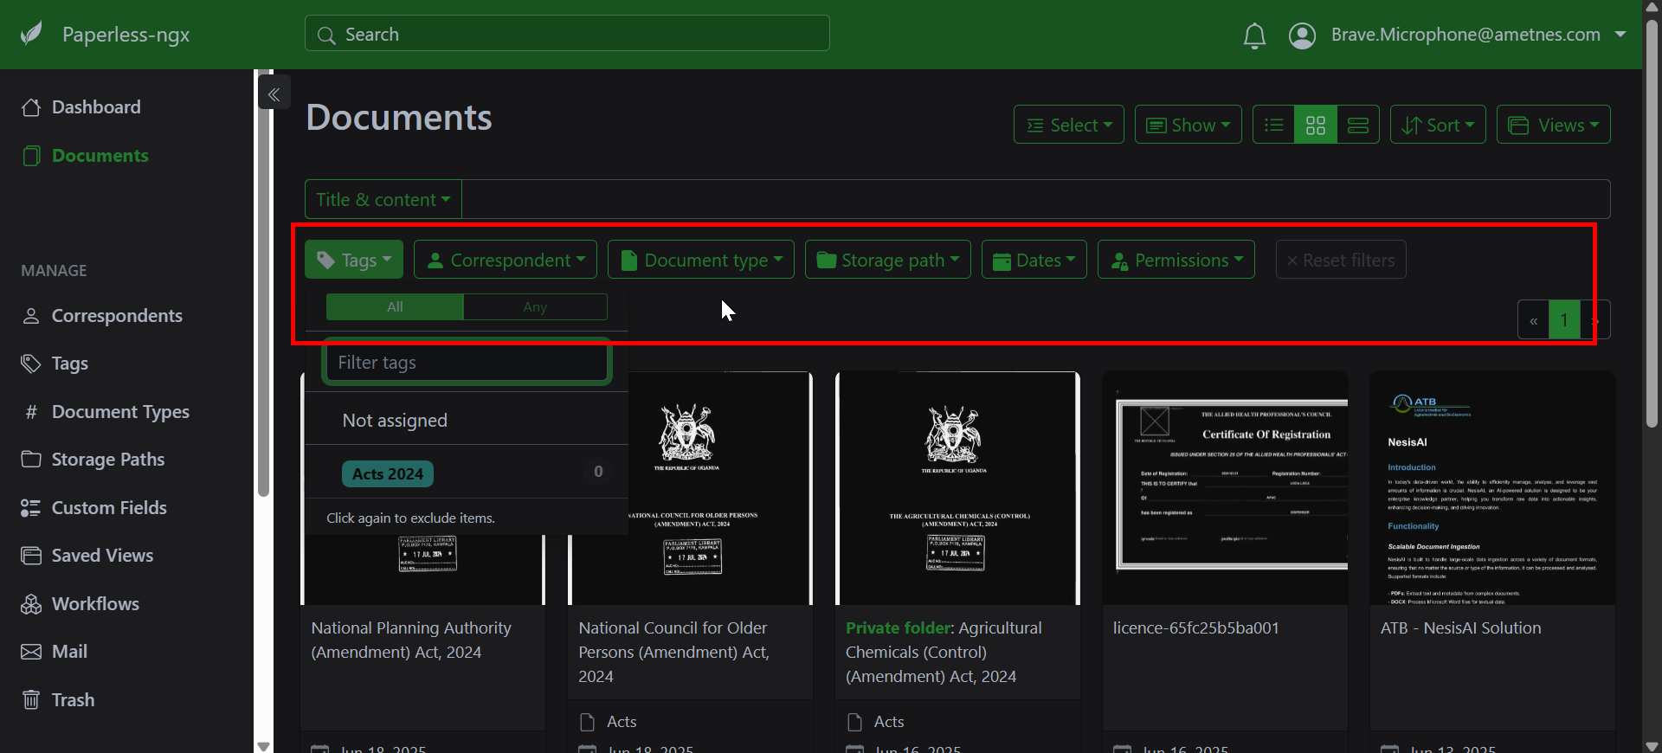The height and width of the screenshot is (753, 1662).
Task: Toggle tag filter mode to All
Action: [395, 307]
